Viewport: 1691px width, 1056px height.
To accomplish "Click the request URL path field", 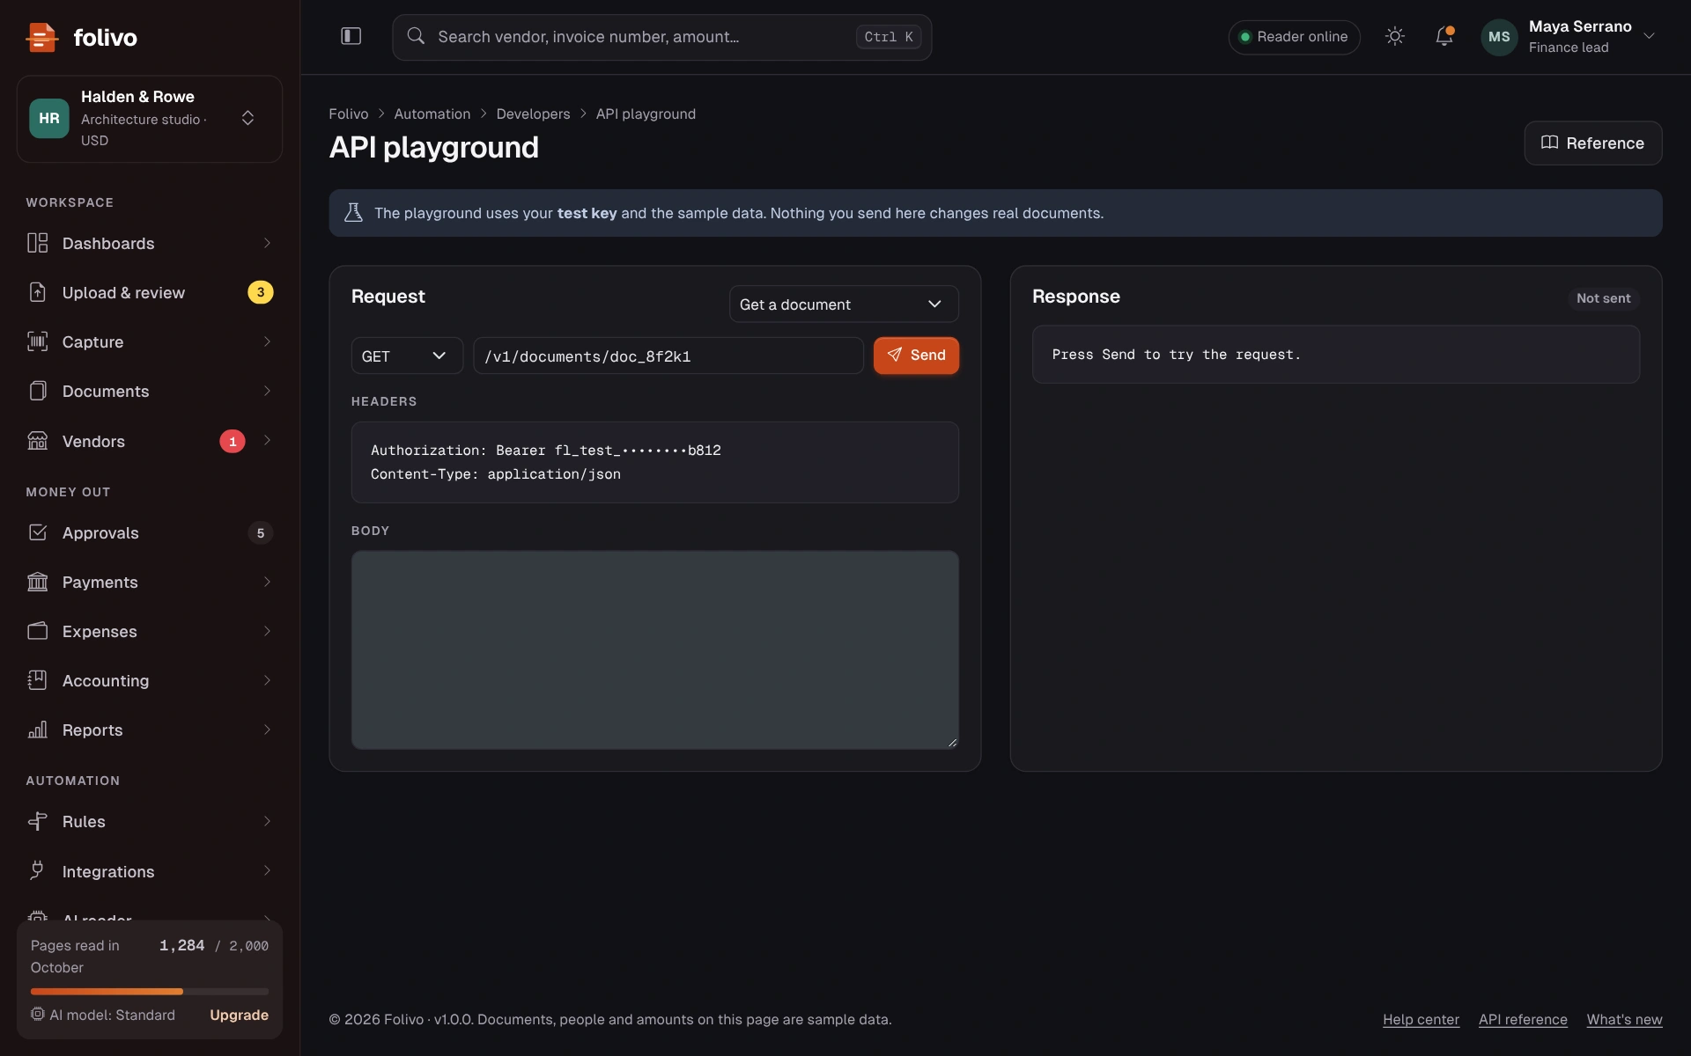I will point(668,356).
